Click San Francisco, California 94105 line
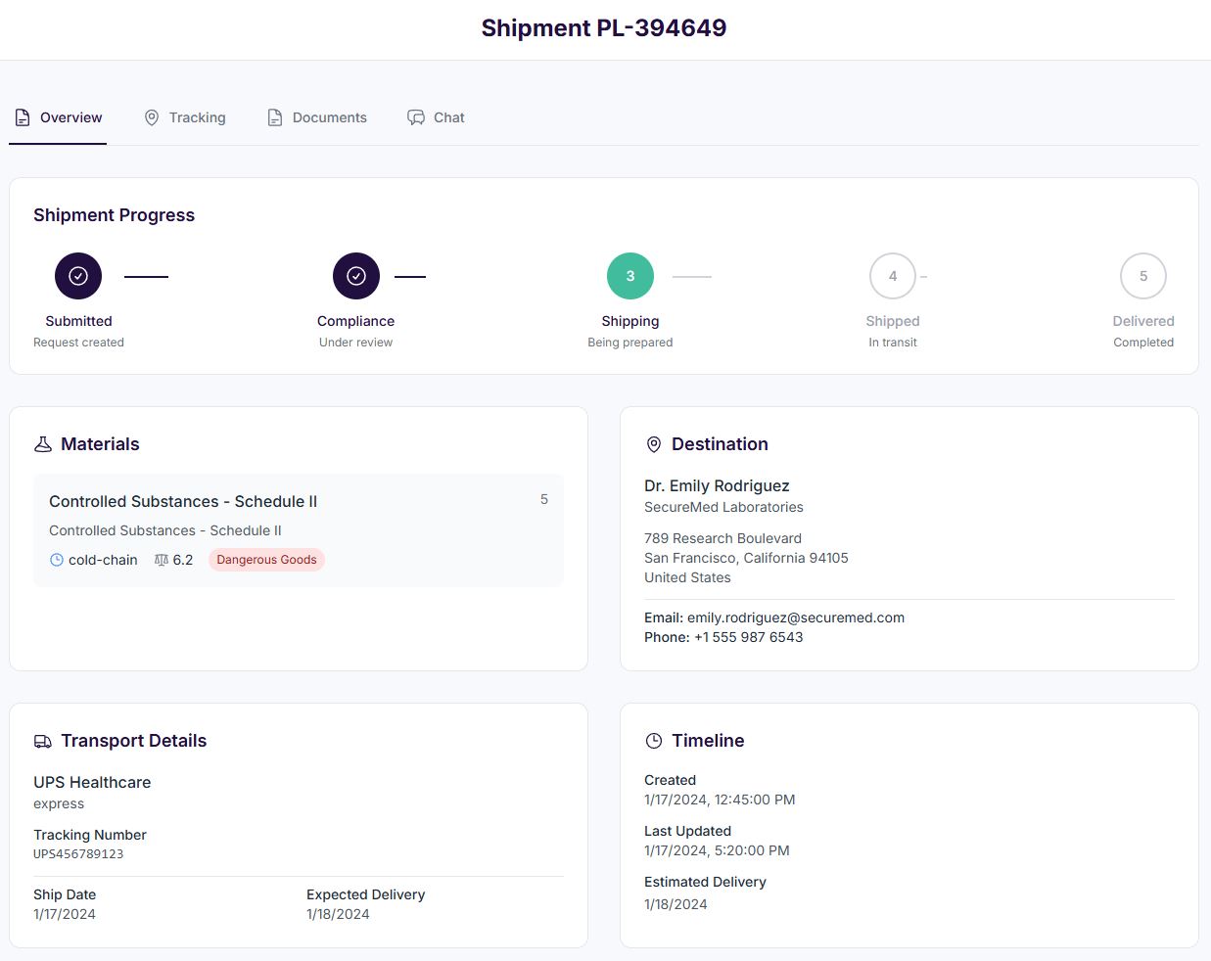The height and width of the screenshot is (961, 1211). [746, 558]
